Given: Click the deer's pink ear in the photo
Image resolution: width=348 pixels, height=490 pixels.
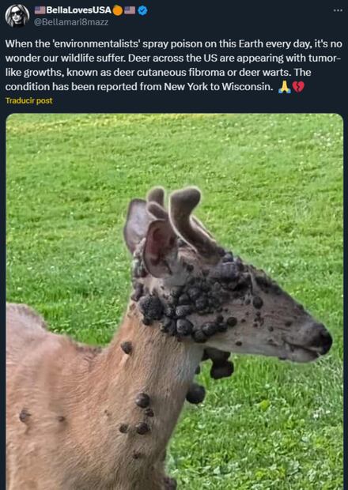Looking at the screenshot, I should coord(158,247).
